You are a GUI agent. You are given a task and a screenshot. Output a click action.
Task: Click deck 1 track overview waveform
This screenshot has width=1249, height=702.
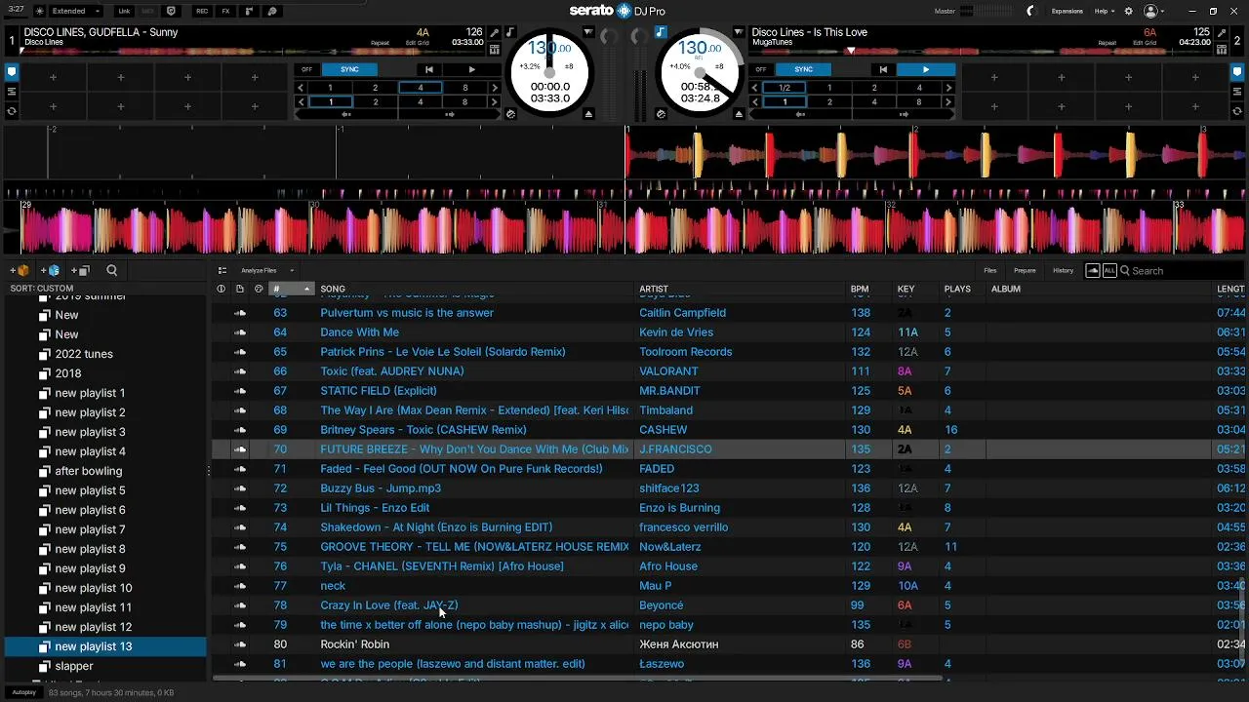pyautogui.click(x=252, y=51)
